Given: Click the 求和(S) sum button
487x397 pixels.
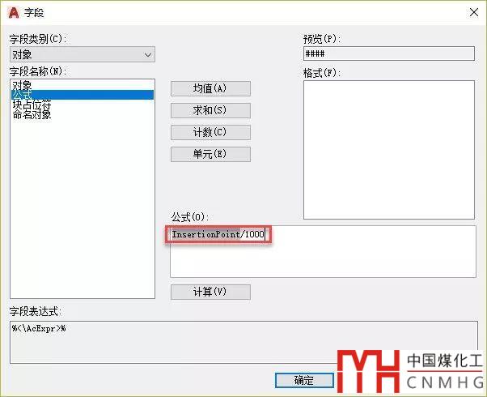Looking at the screenshot, I should [210, 110].
